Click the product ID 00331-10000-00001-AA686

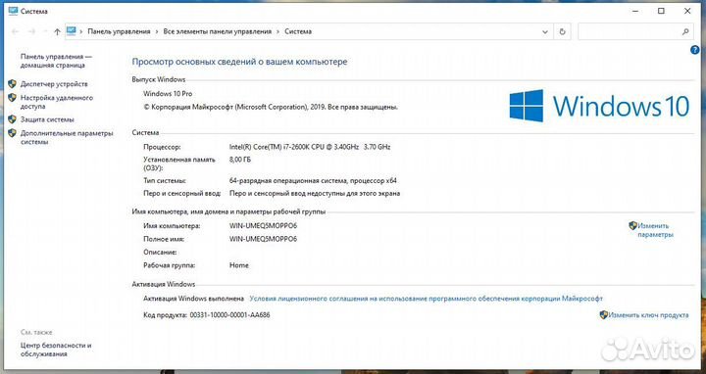point(230,315)
